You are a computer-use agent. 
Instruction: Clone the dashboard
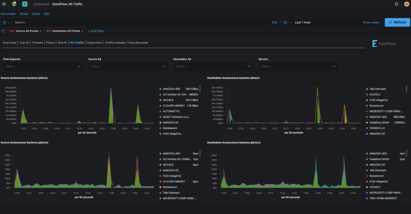[36, 14]
